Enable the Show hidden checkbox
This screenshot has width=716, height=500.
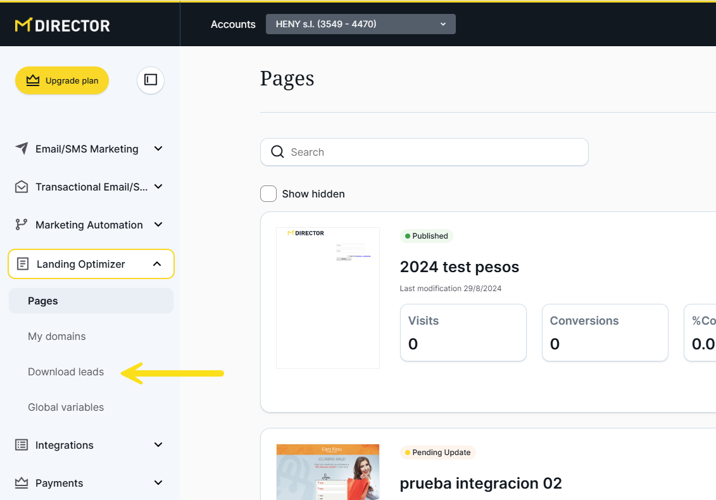(x=268, y=194)
